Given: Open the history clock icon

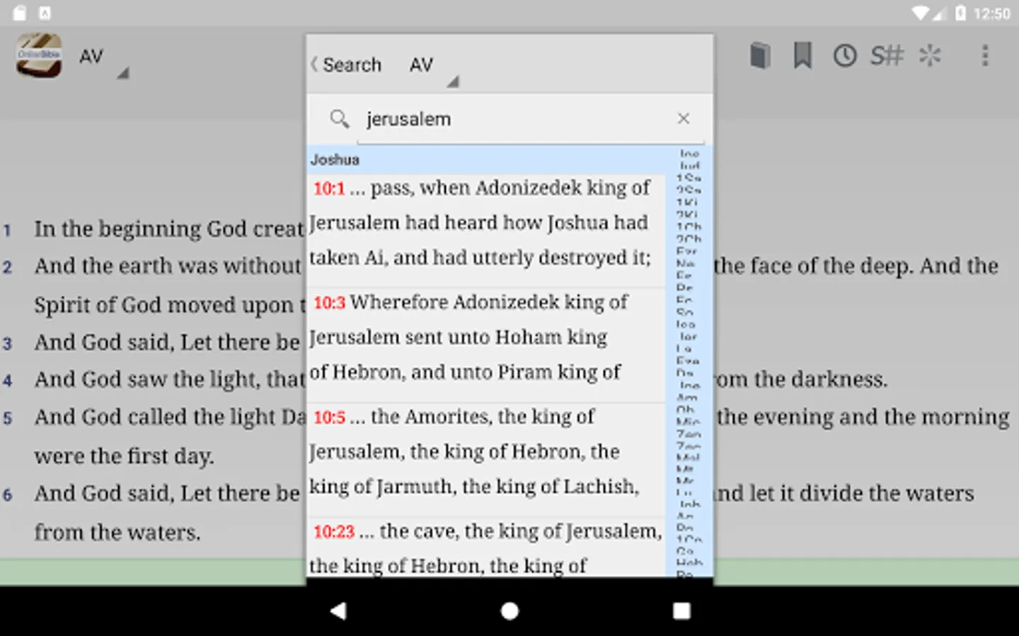Looking at the screenshot, I should click(x=845, y=55).
